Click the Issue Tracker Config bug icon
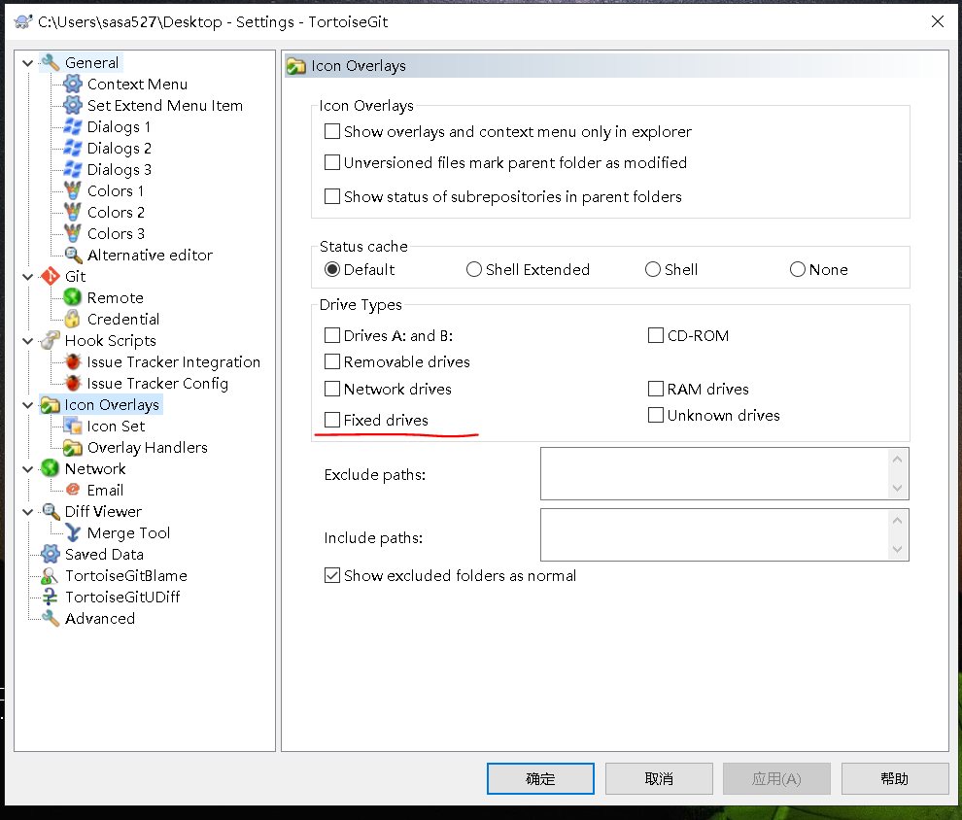 [x=73, y=384]
